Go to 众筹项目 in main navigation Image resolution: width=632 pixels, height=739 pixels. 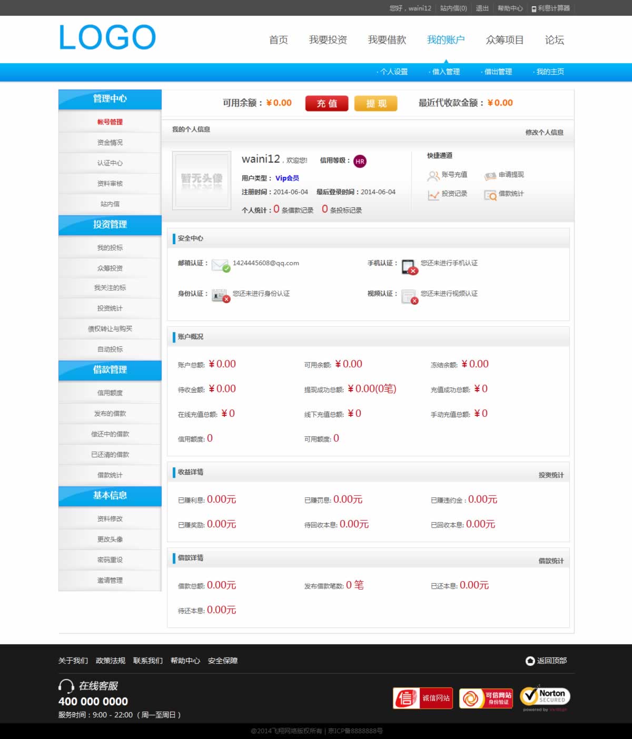click(505, 40)
